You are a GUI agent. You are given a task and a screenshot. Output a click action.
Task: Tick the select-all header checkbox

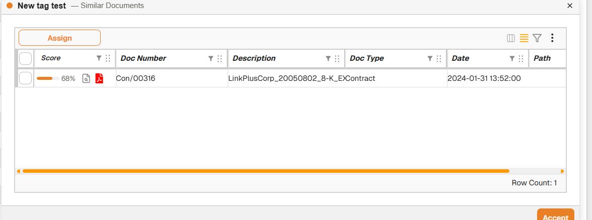point(25,59)
